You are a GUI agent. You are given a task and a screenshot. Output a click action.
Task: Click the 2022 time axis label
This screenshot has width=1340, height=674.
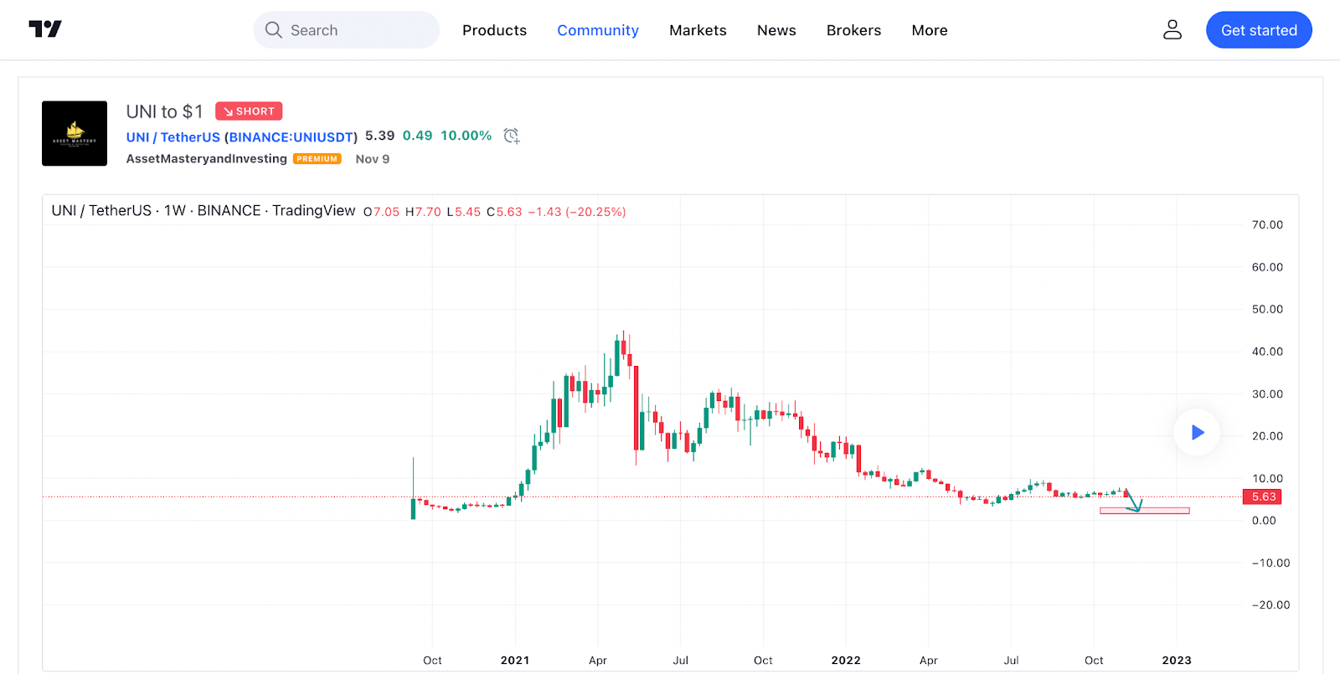click(846, 660)
